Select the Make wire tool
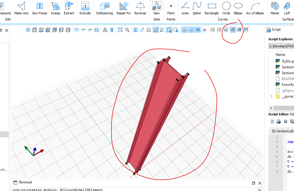 point(21,8)
